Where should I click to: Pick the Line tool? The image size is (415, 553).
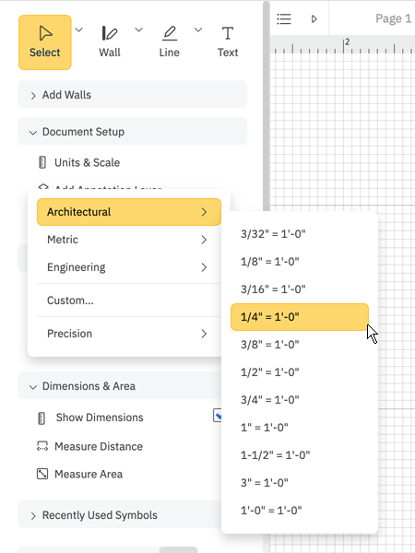(x=169, y=42)
